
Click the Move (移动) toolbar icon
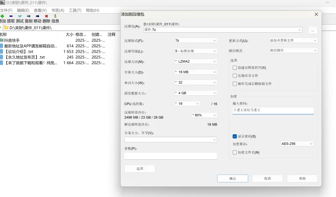click(37, 16)
